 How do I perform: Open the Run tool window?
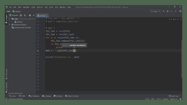13,96
